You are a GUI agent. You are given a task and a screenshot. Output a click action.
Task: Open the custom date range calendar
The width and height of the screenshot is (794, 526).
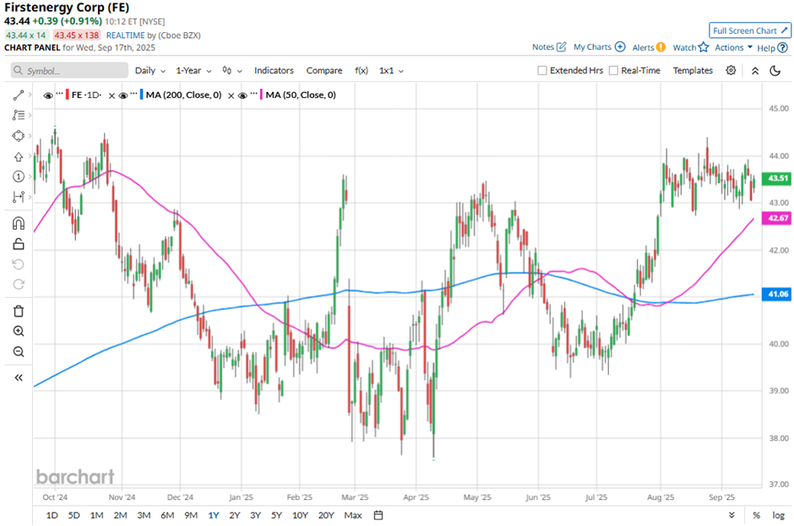tap(378, 515)
